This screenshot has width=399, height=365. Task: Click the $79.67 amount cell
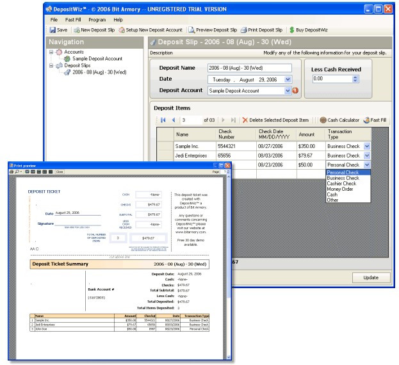(x=311, y=156)
